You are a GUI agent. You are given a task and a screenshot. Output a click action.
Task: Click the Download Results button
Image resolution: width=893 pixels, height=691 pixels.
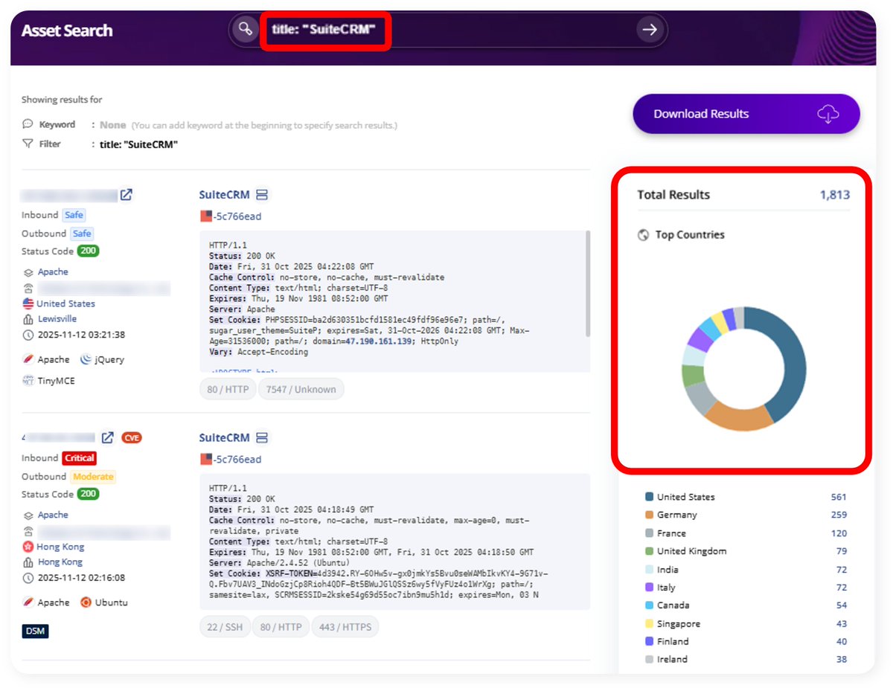746,114
